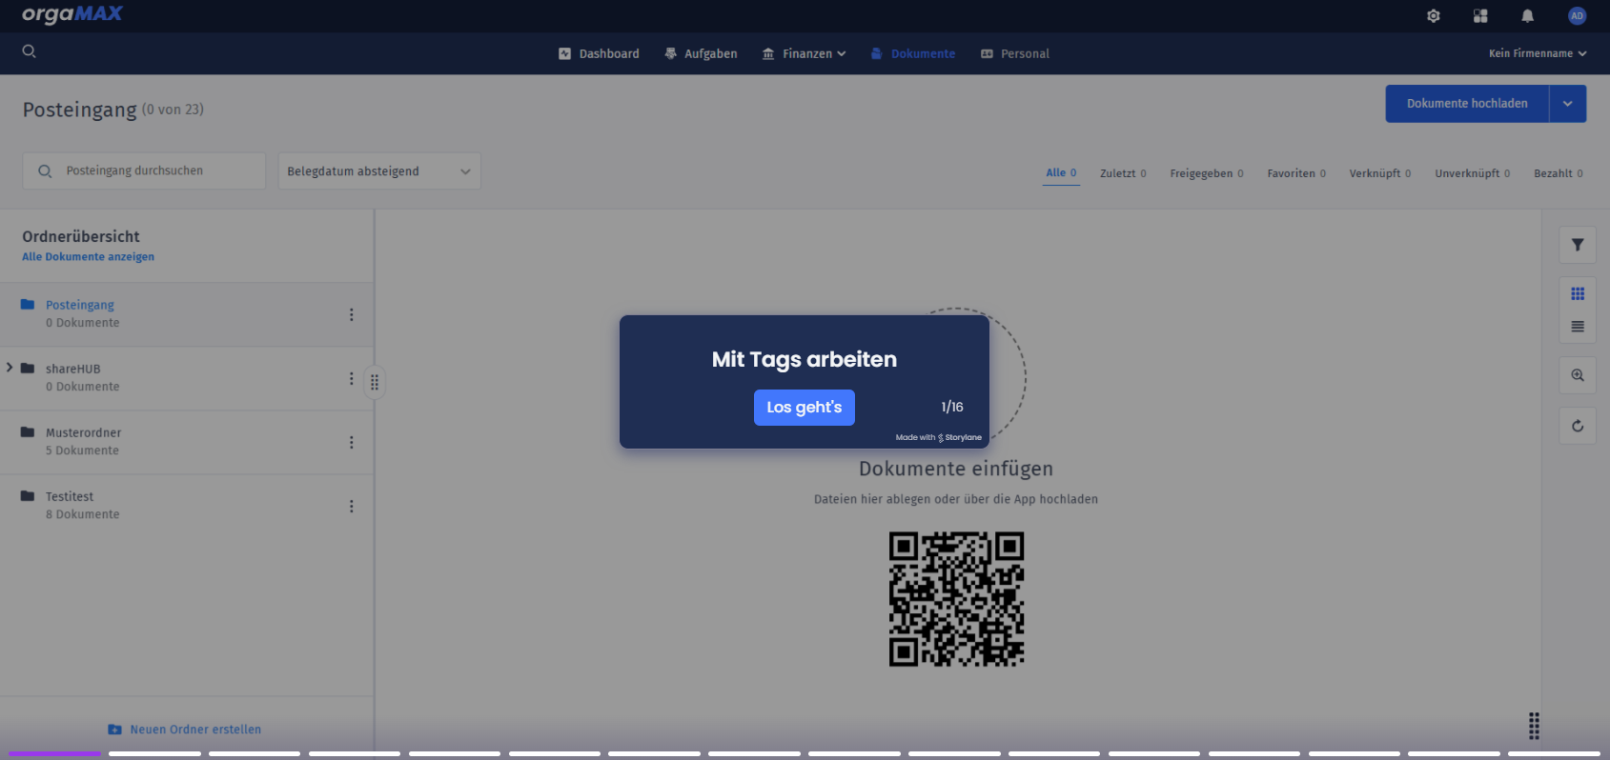Switch to list view icon
This screenshot has width=1610, height=760.
[1578, 327]
